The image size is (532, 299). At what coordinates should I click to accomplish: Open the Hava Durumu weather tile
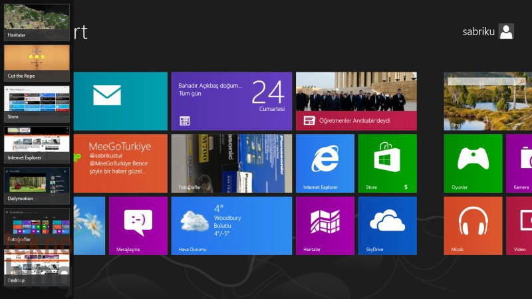coord(231,226)
